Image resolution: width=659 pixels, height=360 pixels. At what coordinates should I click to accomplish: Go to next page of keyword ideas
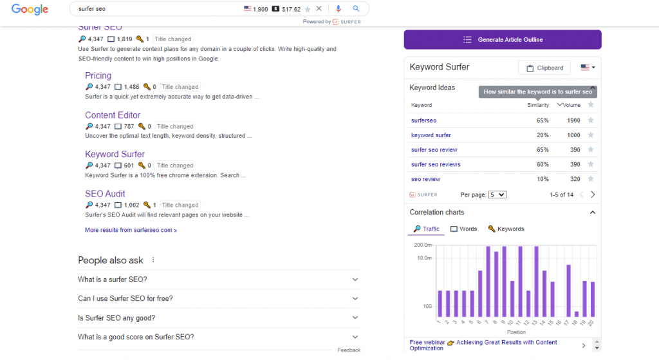[593, 194]
